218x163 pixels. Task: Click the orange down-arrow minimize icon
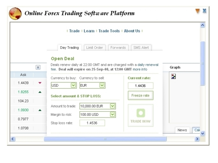click(x=198, y=11)
